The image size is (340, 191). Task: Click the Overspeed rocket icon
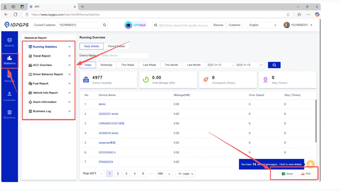[206, 80]
